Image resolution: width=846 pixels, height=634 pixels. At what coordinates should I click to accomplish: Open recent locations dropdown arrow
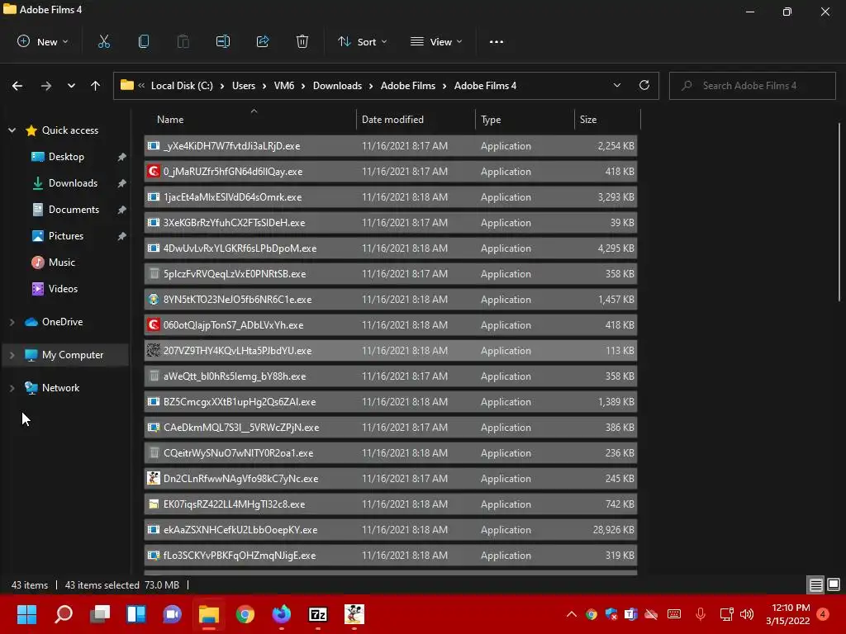point(71,86)
